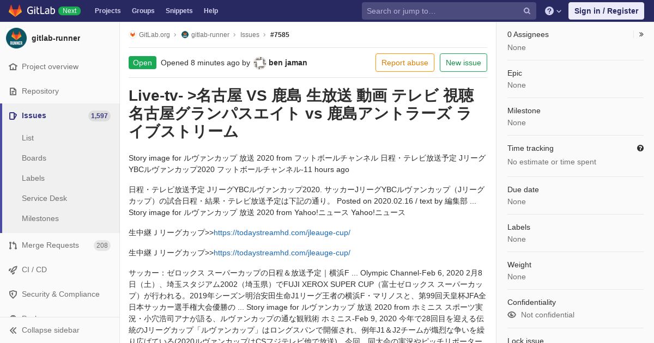Click the Merge Requests icon
The height and width of the screenshot is (343, 654).
click(13, 245)
